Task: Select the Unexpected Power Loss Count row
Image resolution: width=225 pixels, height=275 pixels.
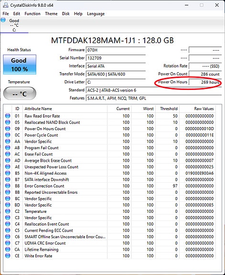Action: click(110, 167)
